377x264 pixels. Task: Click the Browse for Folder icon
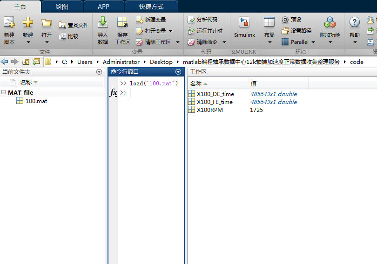click(x=36, y=62)
